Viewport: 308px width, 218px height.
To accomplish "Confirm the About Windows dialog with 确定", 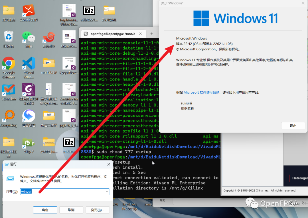I will click(x=293, y=126).
